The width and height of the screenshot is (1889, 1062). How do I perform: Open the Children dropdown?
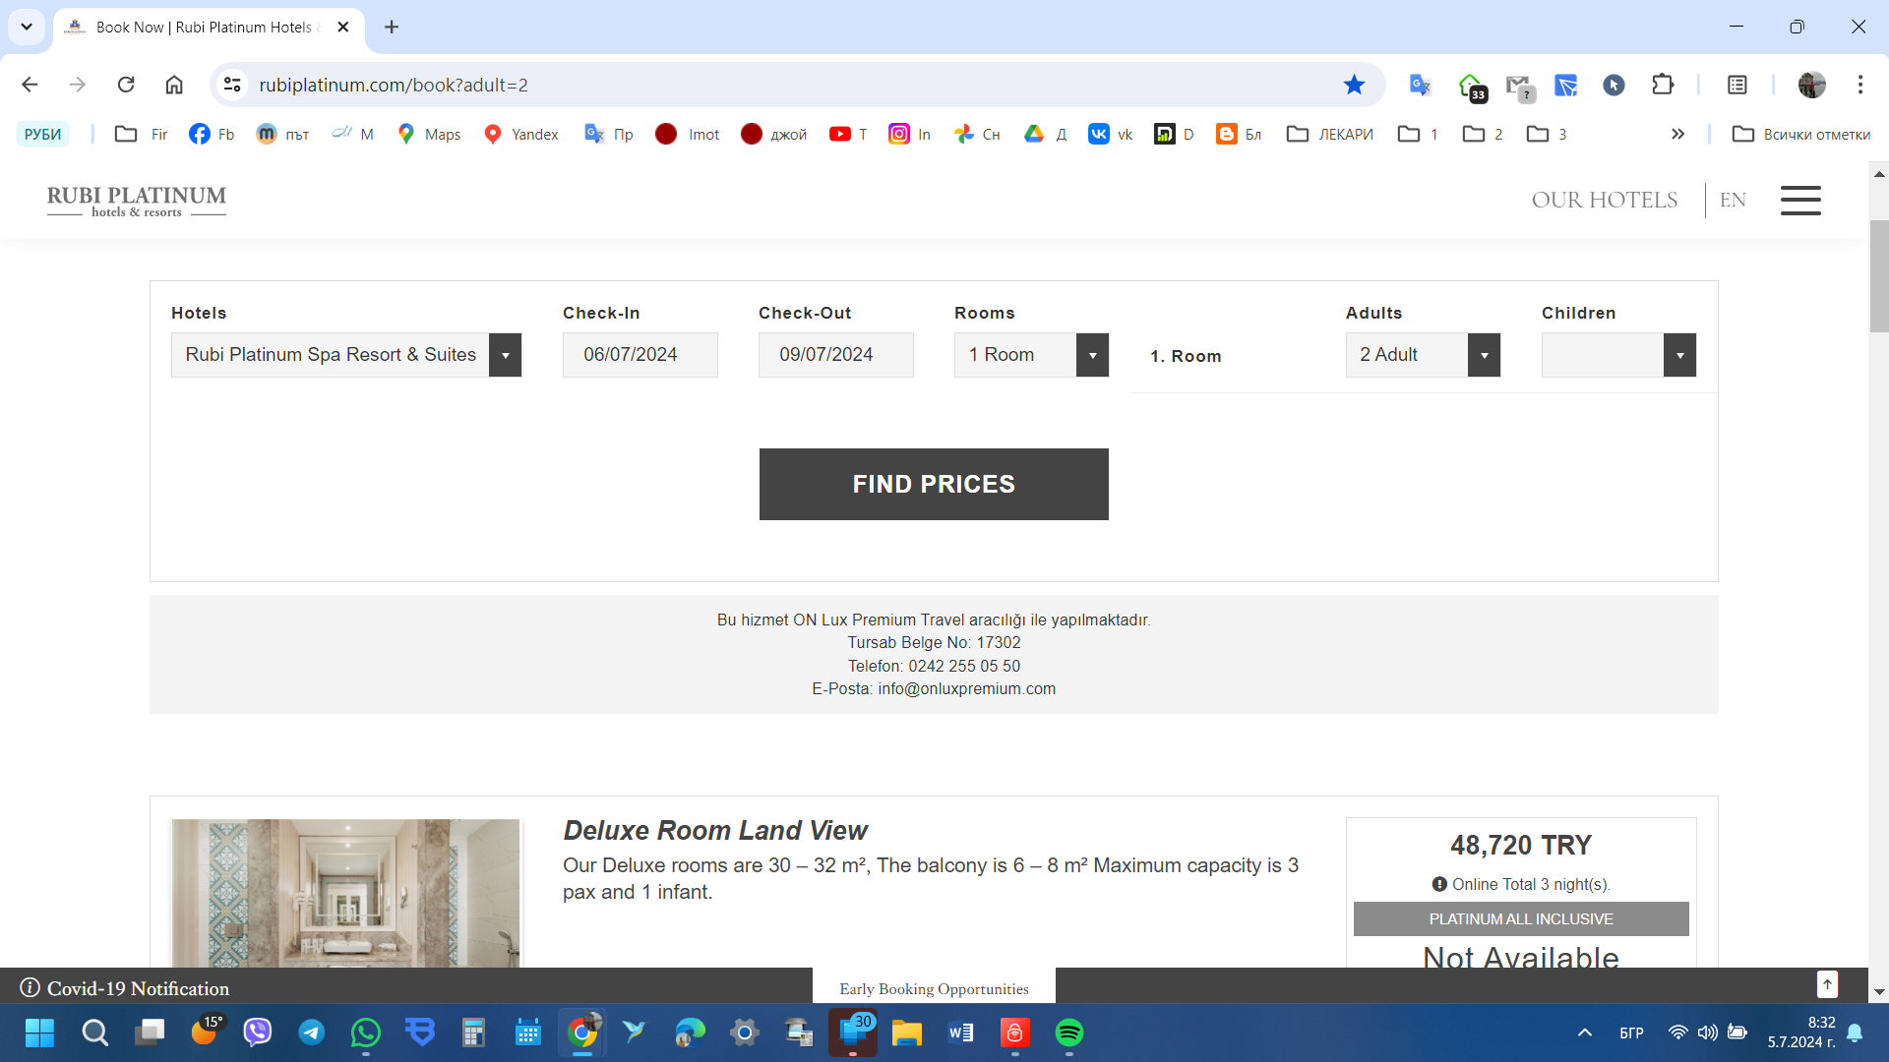[x=1679, y=355]
